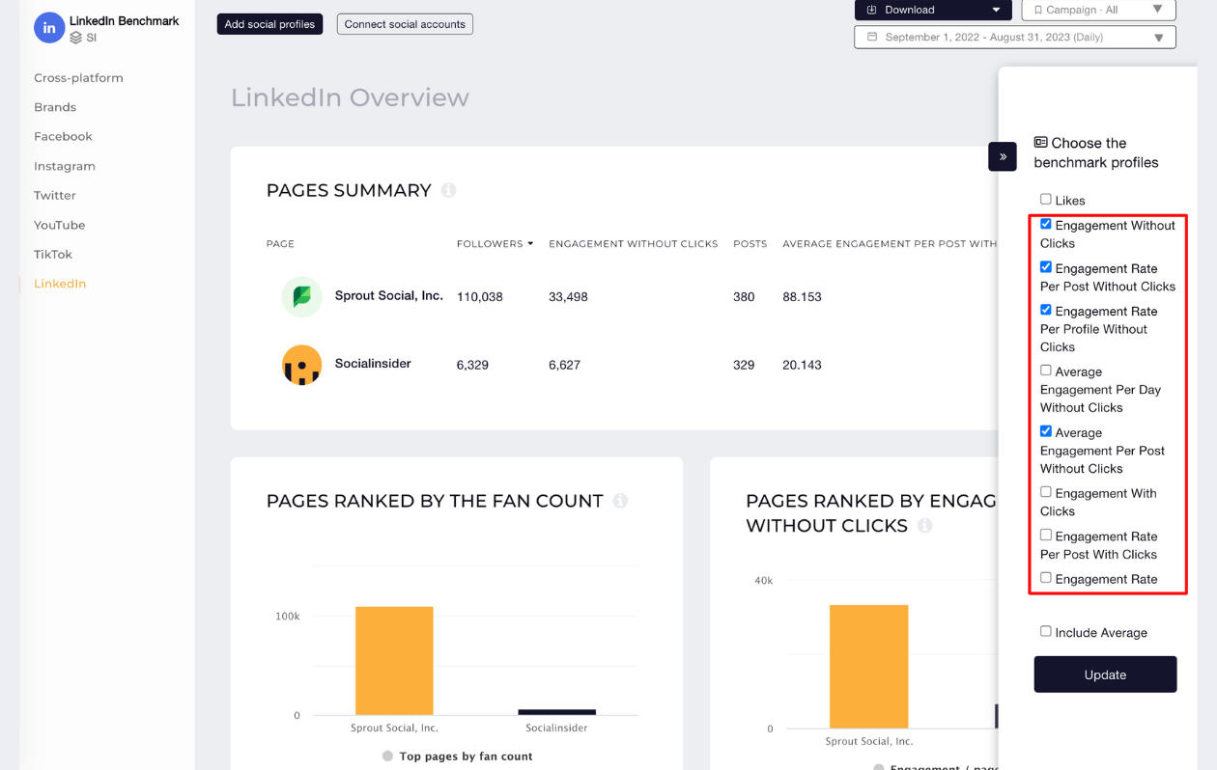Click the bookmark icon in the Campaign selector
This screenshot has width=1217, height=770.
click(x=1038, y=10)
